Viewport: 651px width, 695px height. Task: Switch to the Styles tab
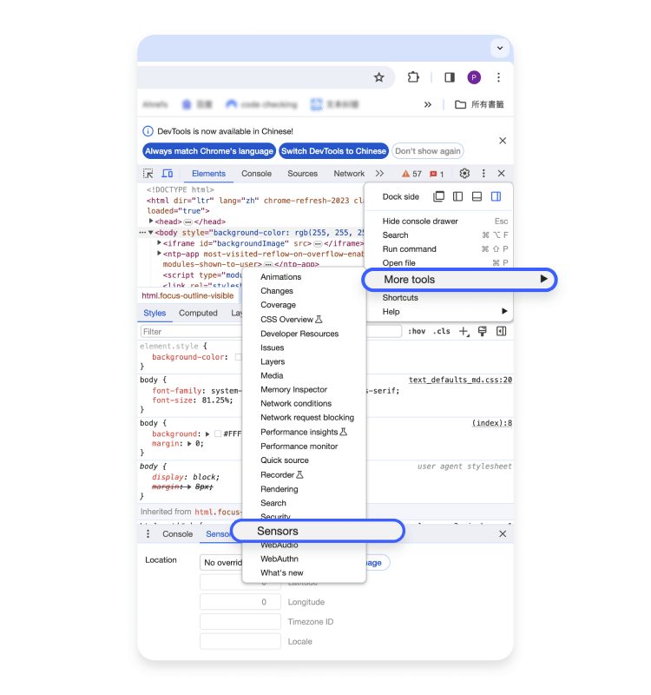coord(155,313)
